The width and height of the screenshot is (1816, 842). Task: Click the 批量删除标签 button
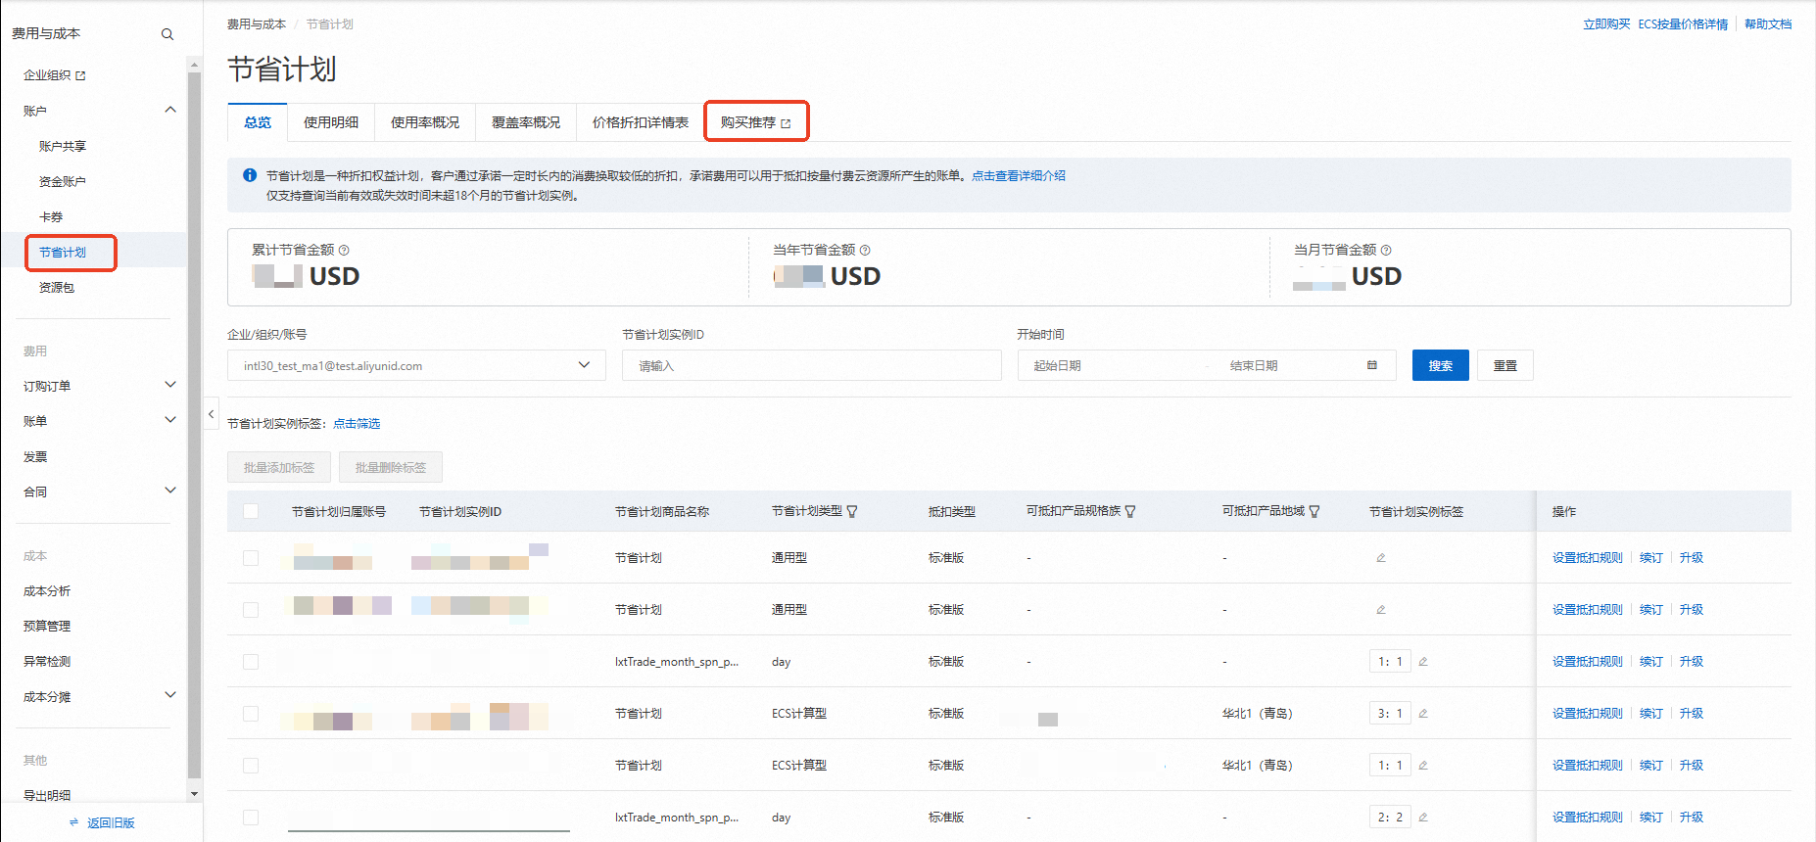pos(391,467)
